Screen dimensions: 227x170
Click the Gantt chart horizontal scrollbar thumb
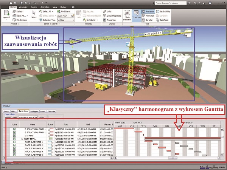click(173, 158)
